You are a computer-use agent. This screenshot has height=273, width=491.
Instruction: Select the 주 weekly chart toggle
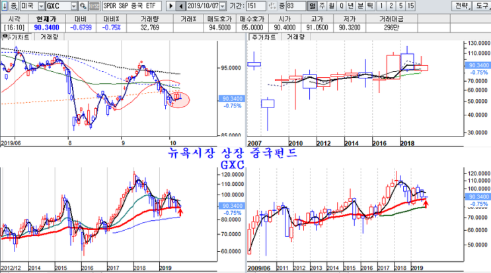coord(322,6)
